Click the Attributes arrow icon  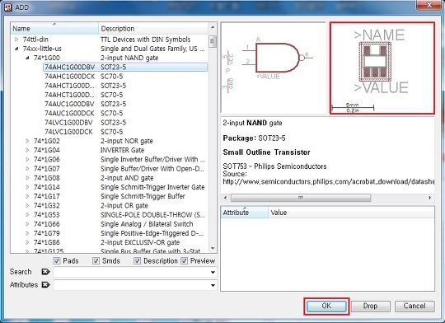(x=45, y=284)
